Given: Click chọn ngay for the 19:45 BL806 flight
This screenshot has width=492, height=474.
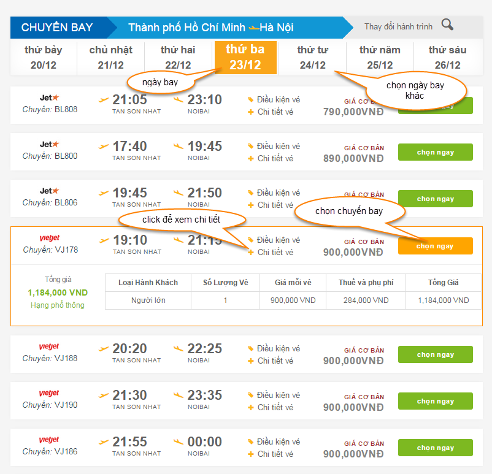Looking at the screenshot, I should [x=435, y=199].
